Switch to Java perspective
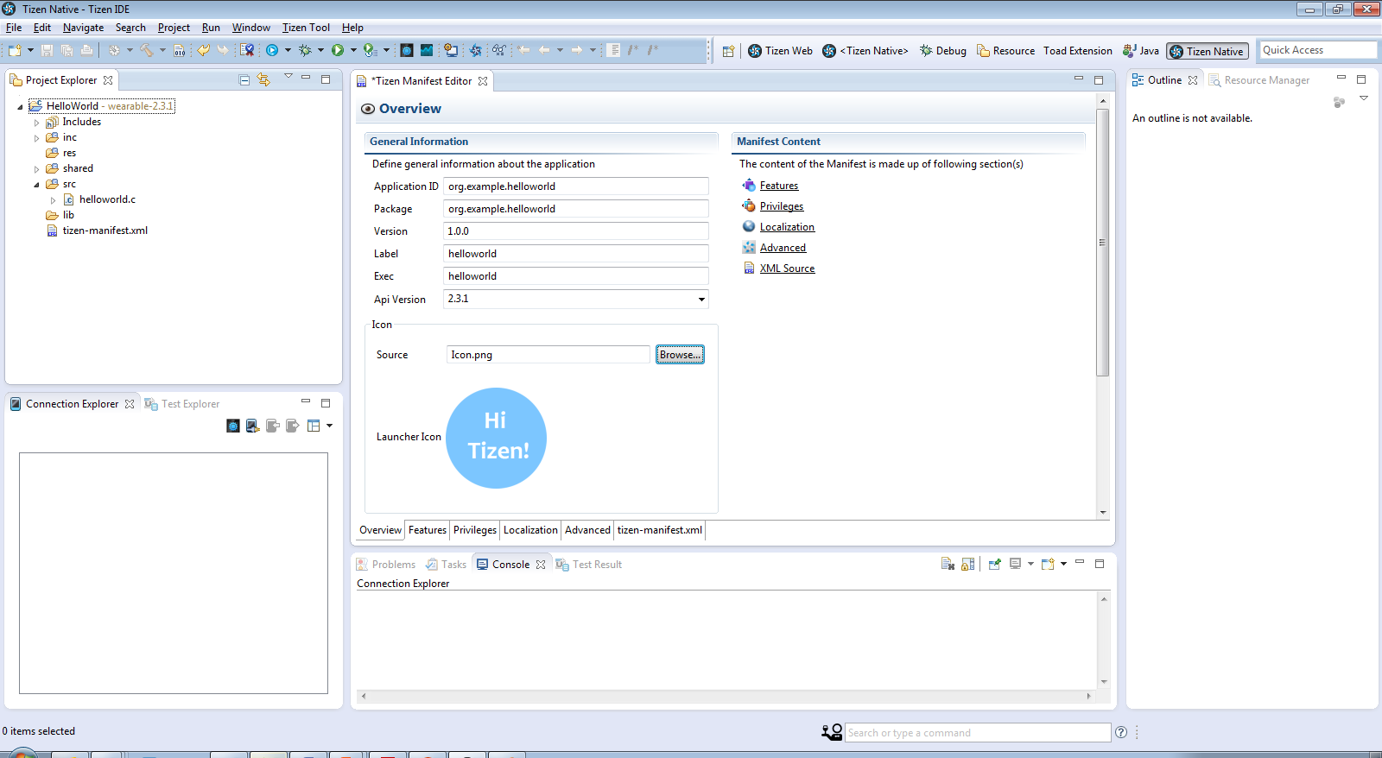Screen dimensions: 1382x758 [x=1141, y=51]
